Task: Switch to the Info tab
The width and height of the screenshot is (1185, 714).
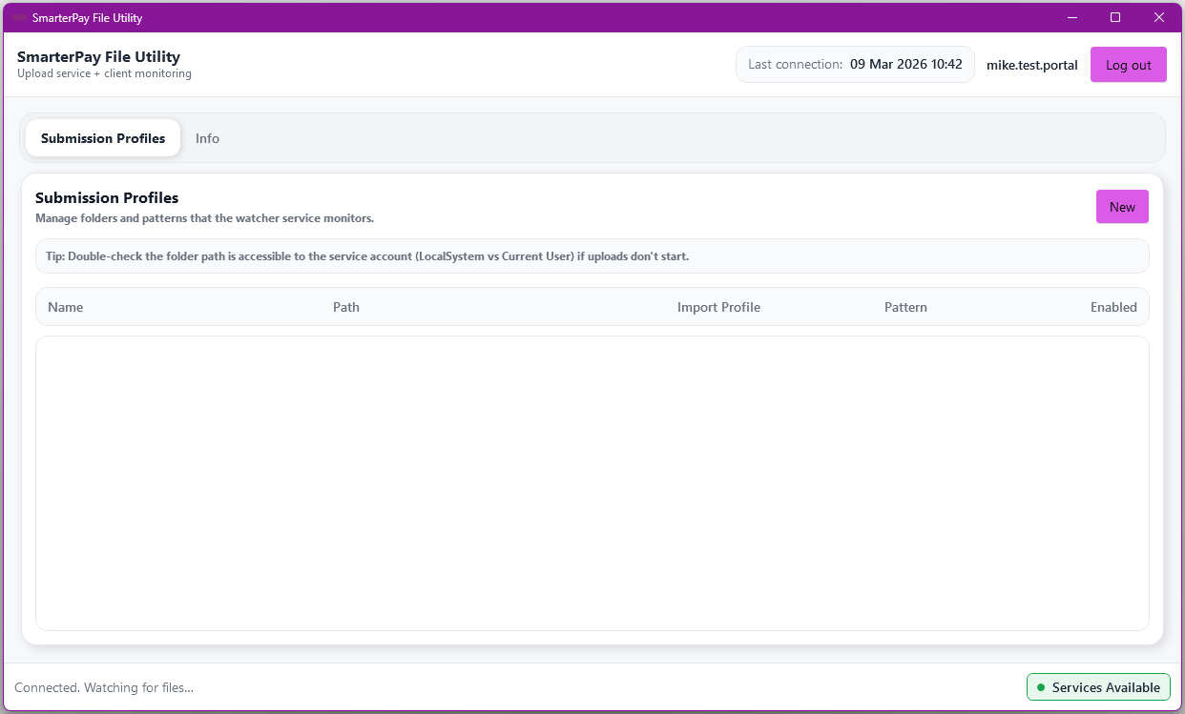Action: pyautogui.click(x=207, y=138)
